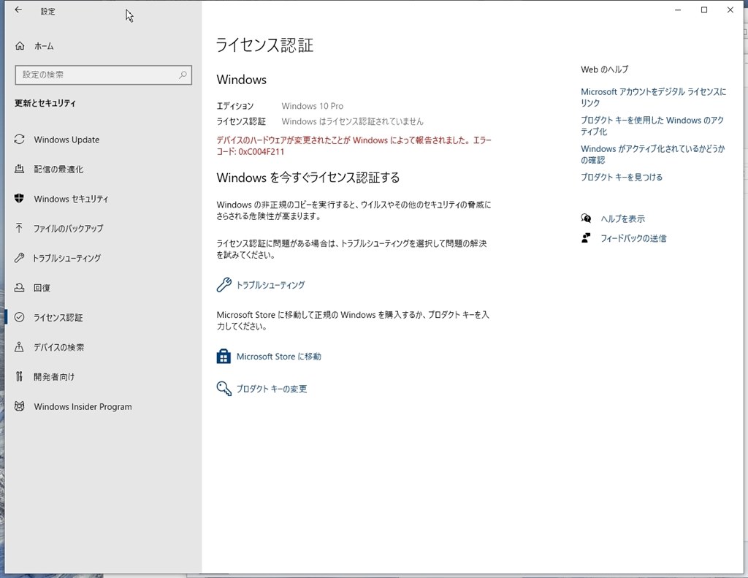Screen dimensions: 748x578
Task: Open the トラブルシューティング link in main pane
Action: [271, 285]
